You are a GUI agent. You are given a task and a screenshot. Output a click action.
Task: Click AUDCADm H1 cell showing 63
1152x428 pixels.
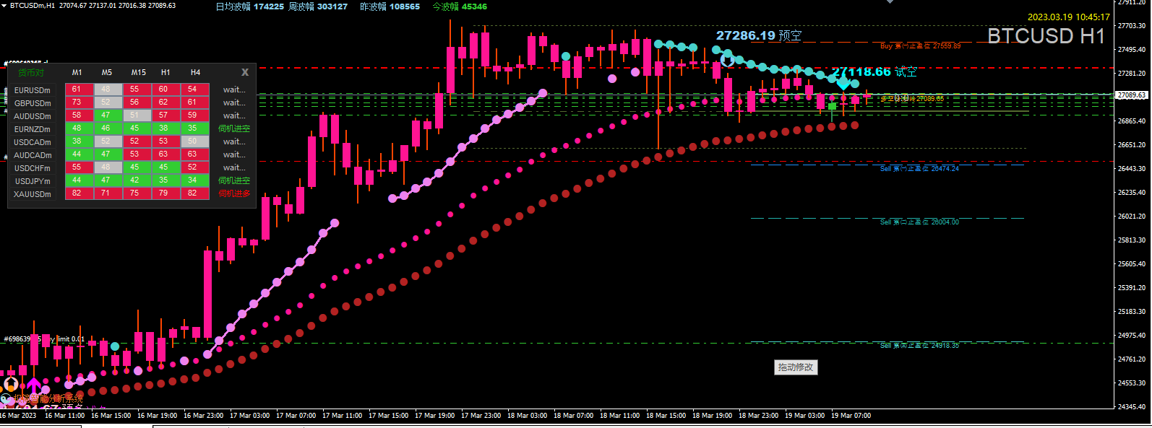(x=166, y=154)
